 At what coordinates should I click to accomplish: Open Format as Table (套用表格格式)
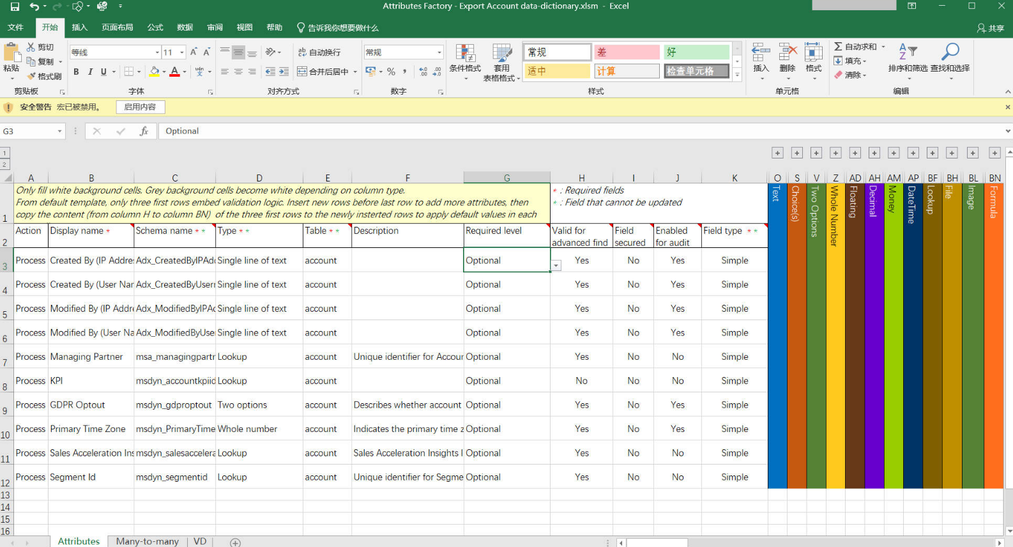(501, 63)
